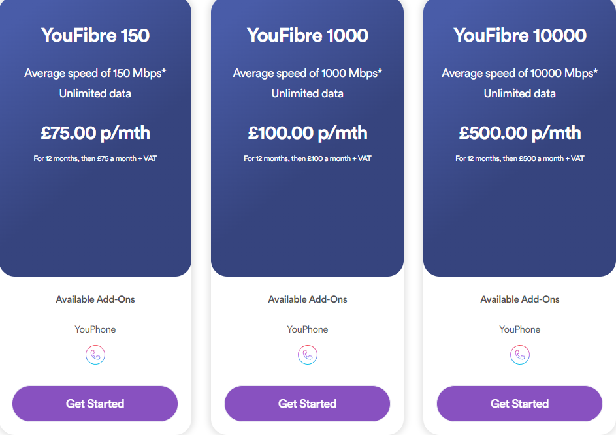Click 'Average speed of 1000 Mbps*' text

tap(307, 73)
